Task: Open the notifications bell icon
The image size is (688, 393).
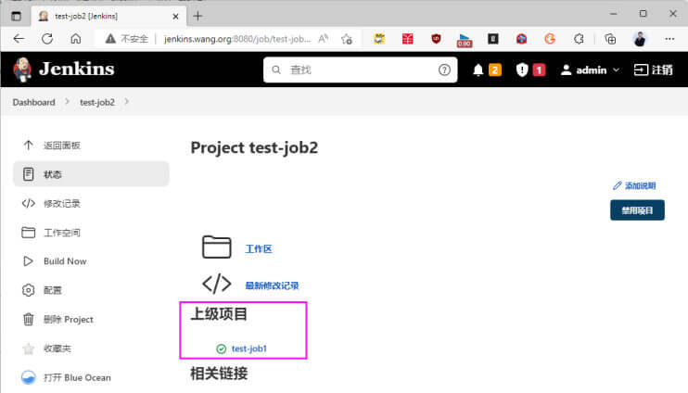Action: click(478, 70)
